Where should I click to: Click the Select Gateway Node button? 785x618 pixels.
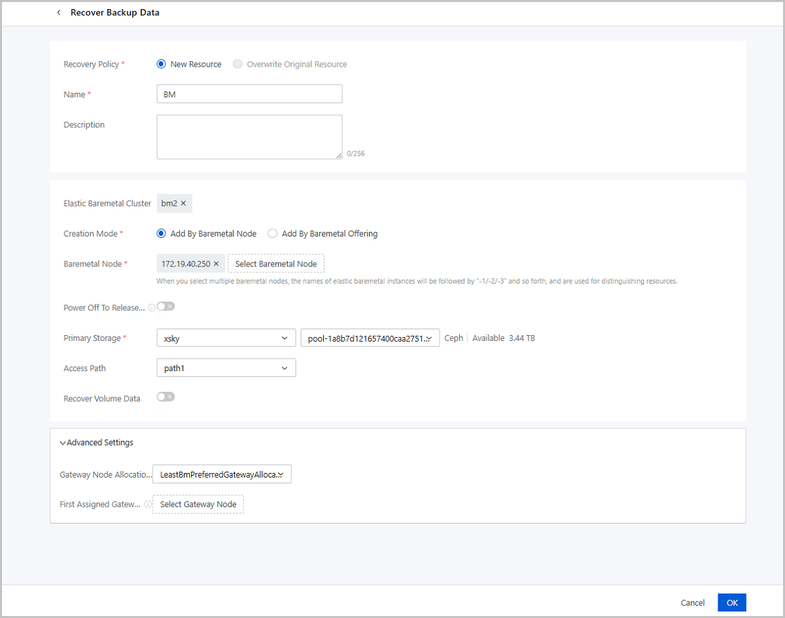point(198,504)
